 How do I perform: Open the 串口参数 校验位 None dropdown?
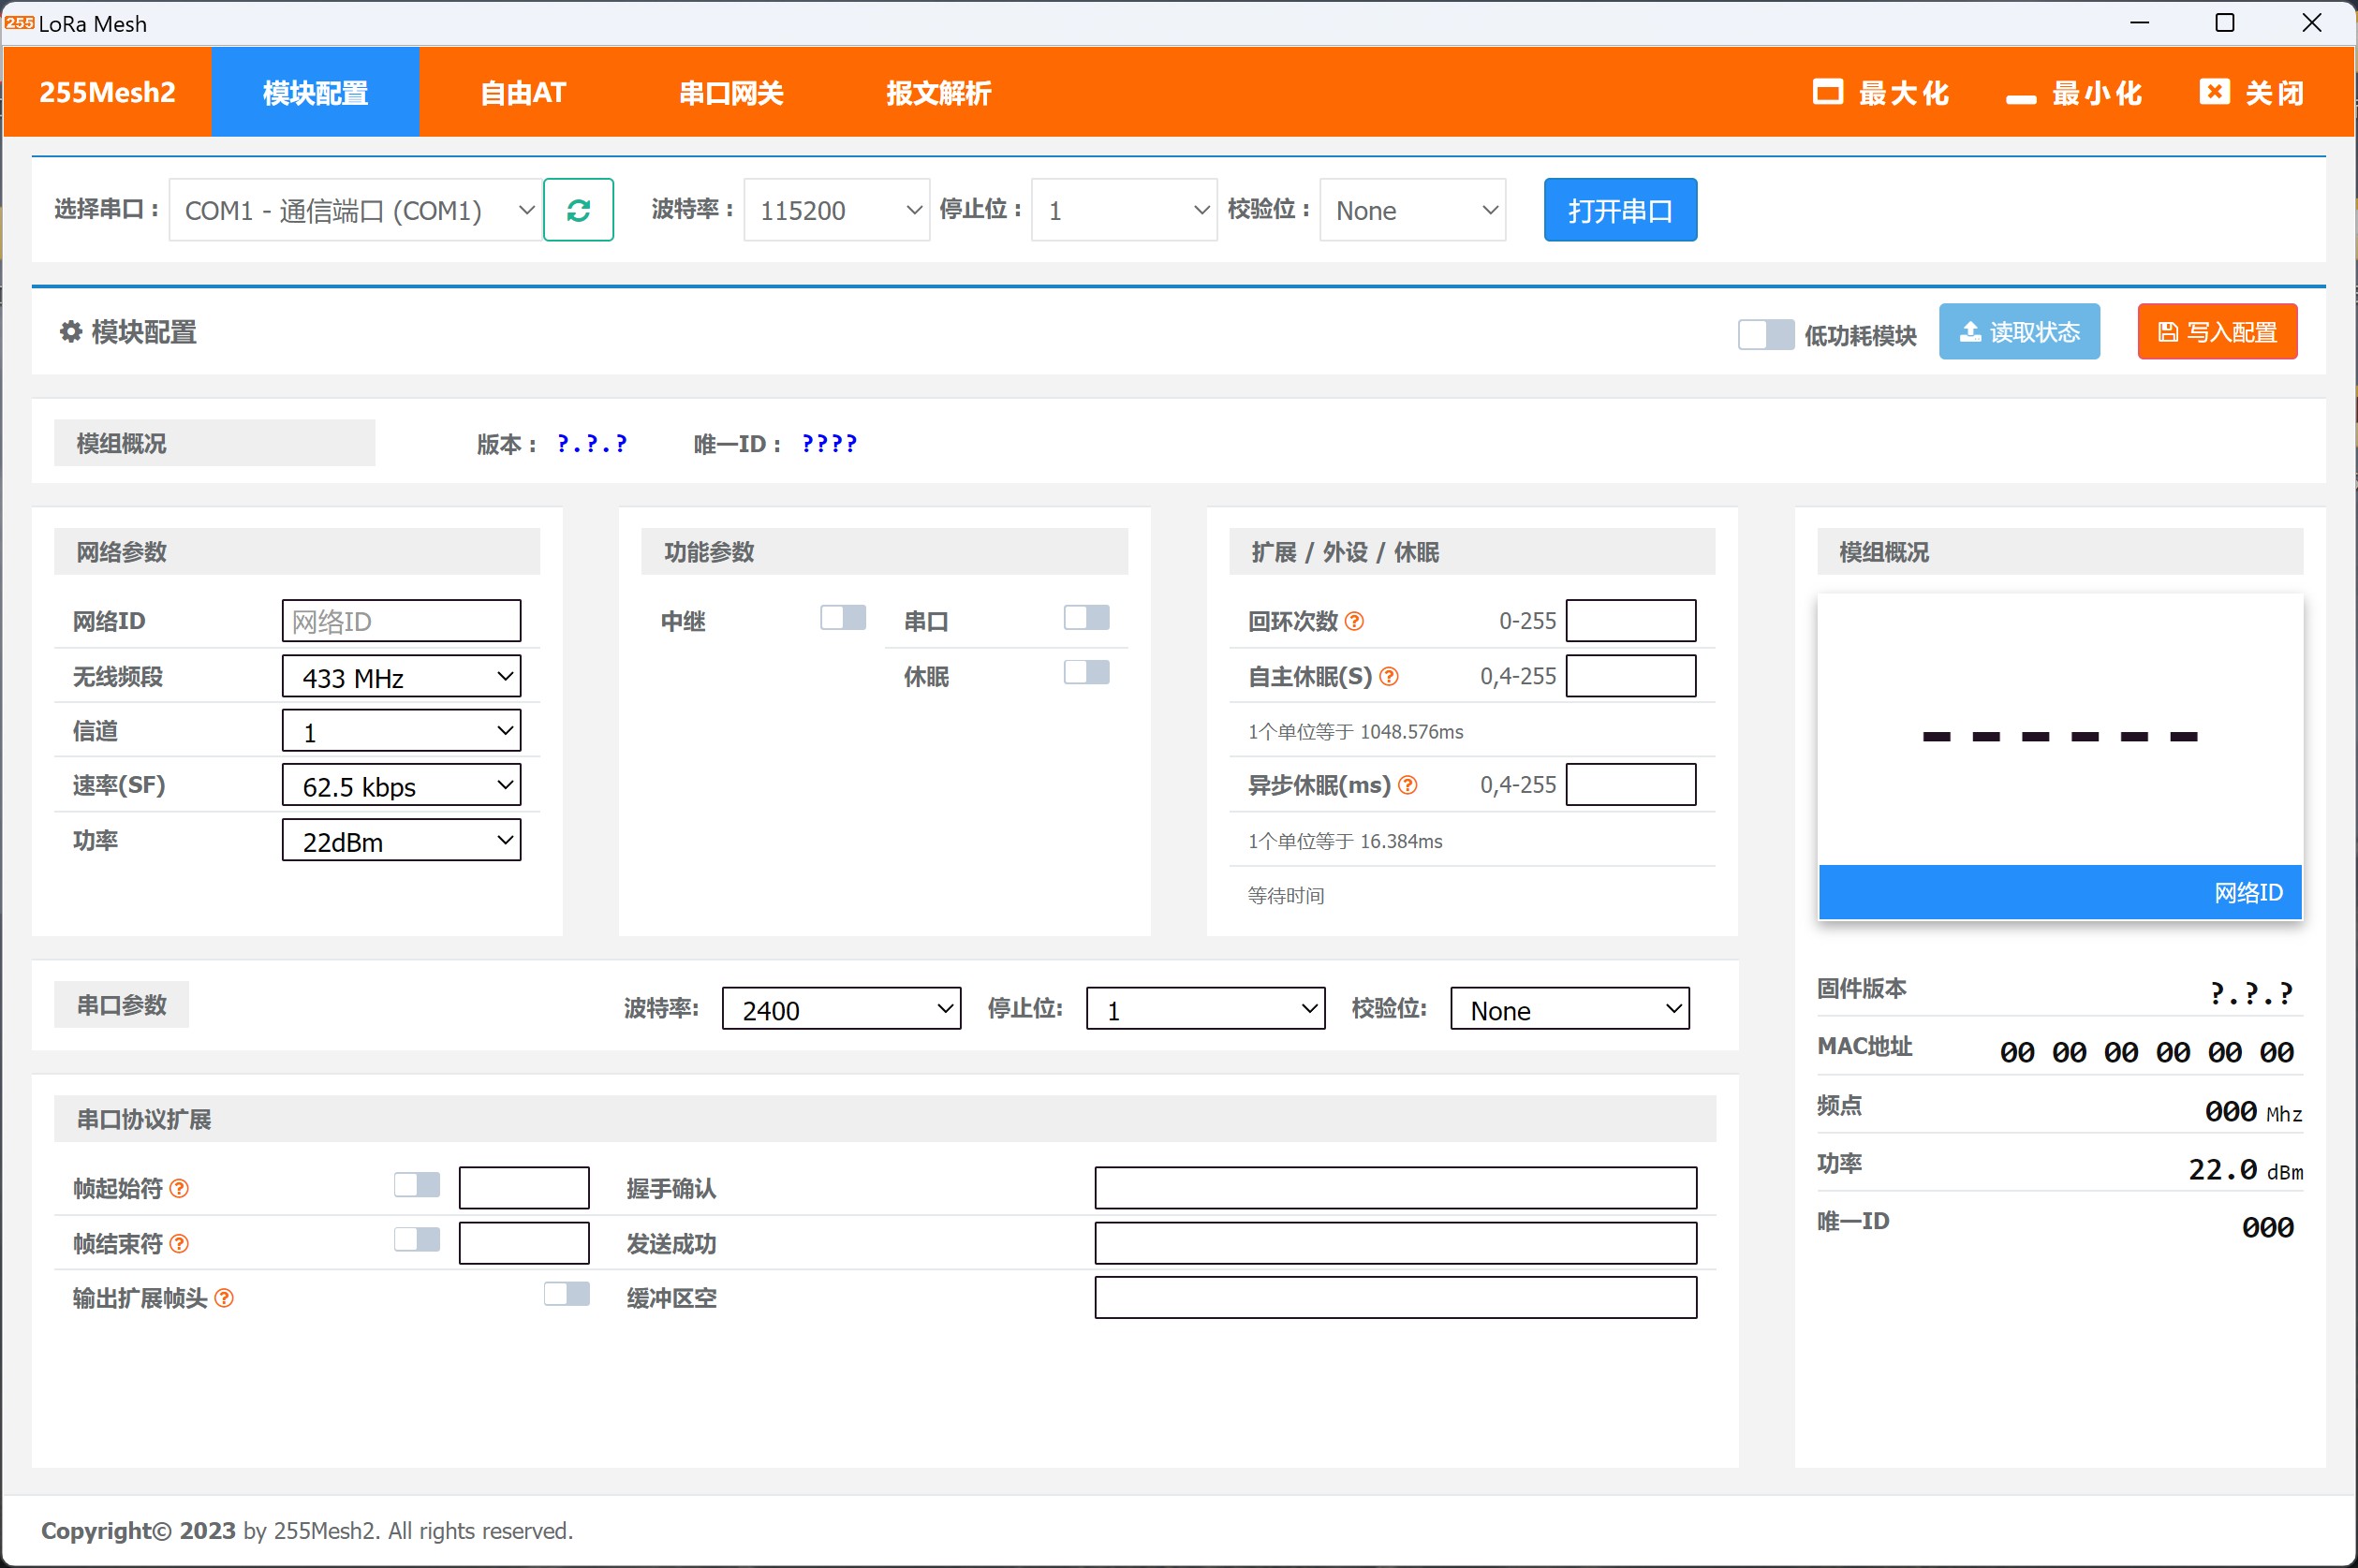tap(1570, 1009)
